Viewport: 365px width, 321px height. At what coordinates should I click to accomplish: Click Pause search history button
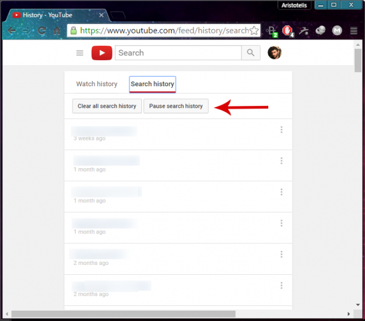pos(176,106)
